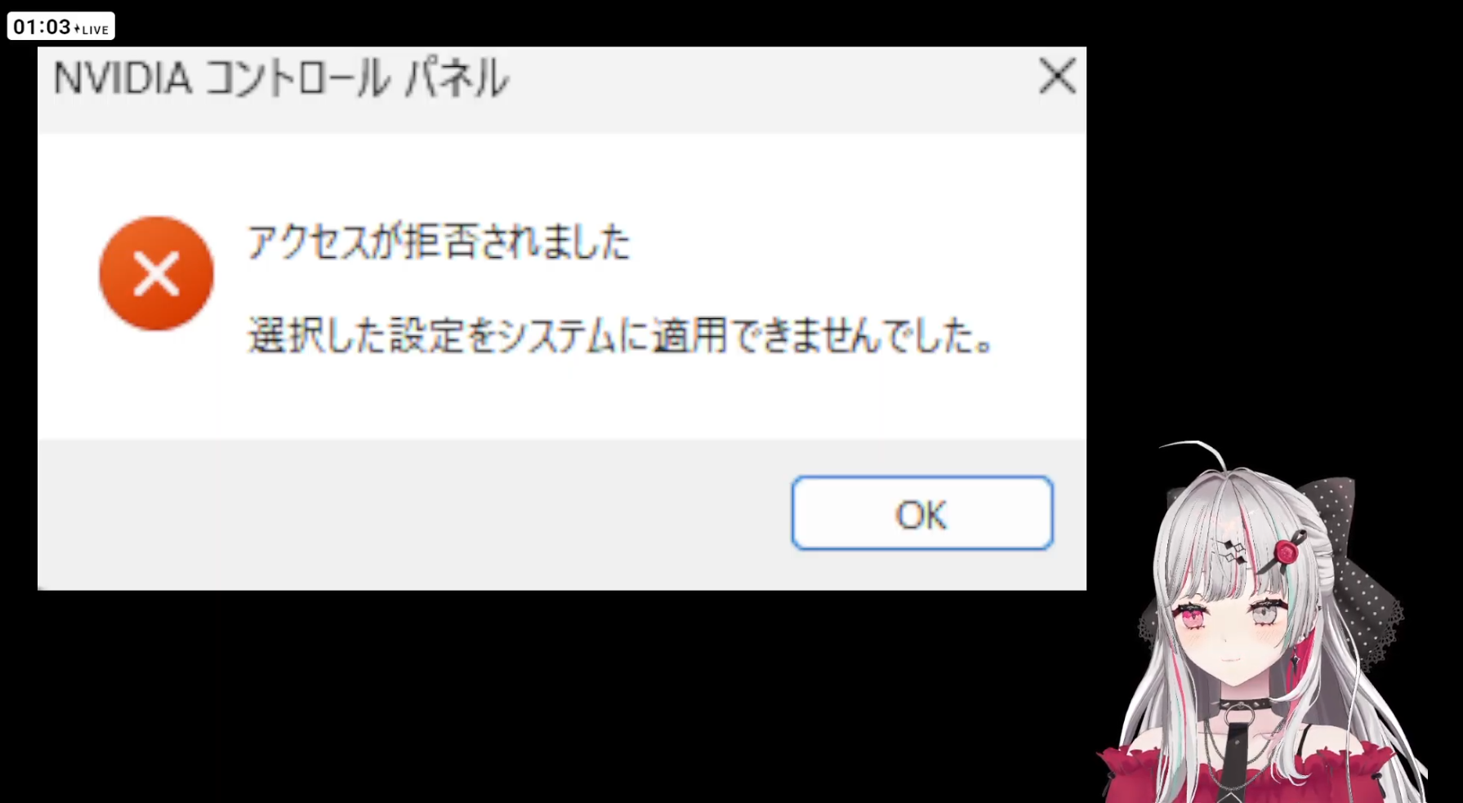Click the gray footer beside OK button
The width and height of the screenshot is (1463, 803).
[x=414, y=514]
